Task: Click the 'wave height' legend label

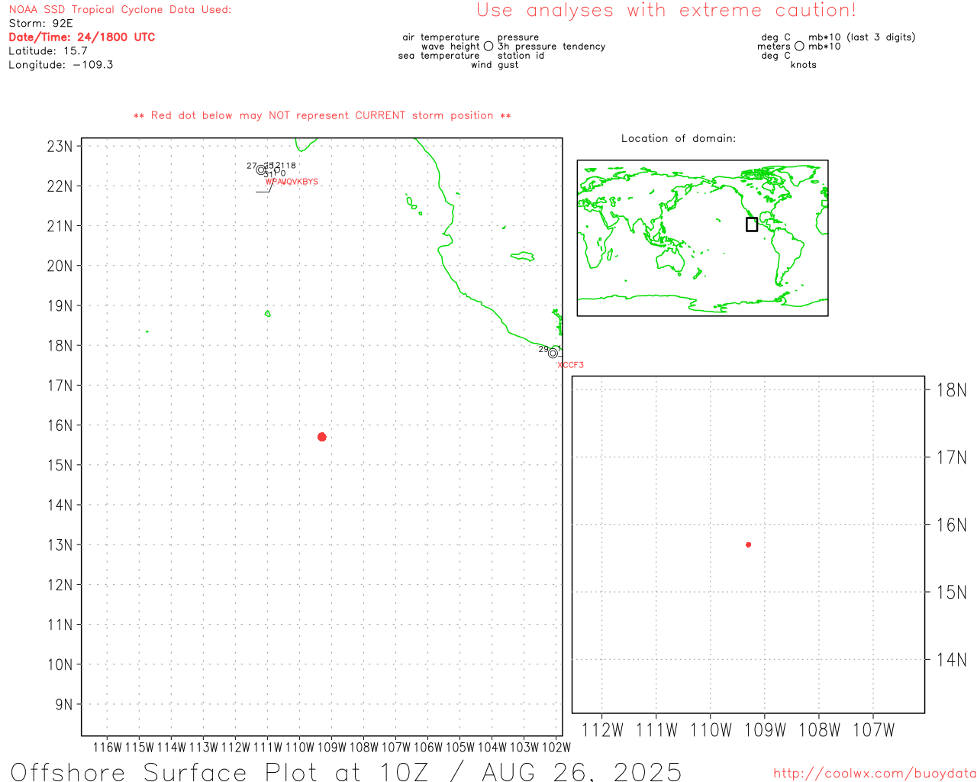Action: coord(450,47)
